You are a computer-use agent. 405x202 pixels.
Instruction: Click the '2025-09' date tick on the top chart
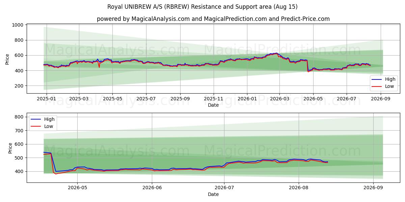click(180, 99)
